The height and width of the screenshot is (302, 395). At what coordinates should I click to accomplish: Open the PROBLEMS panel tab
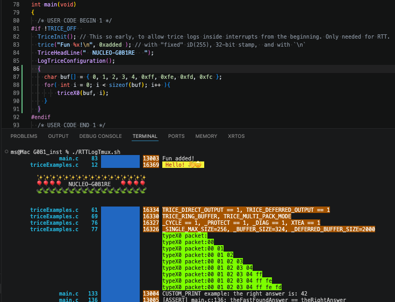(x=24, y=136)
